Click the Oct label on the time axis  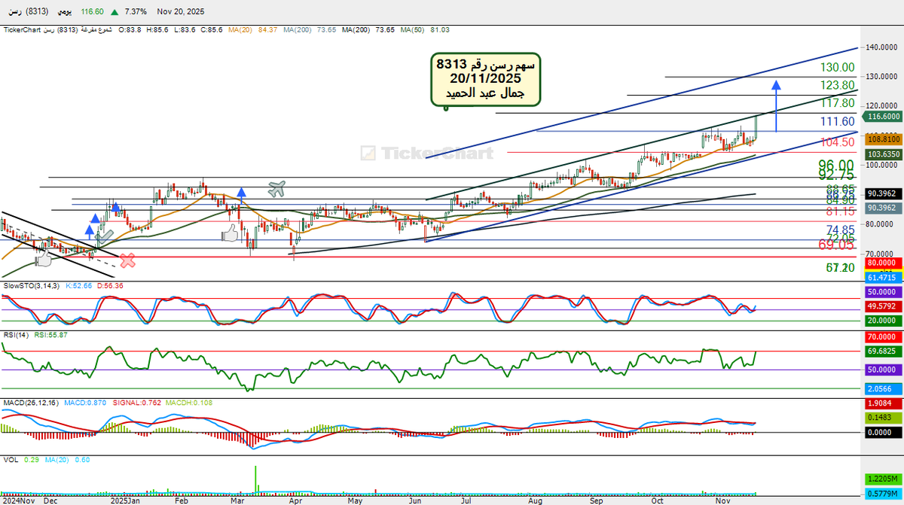(657, 500)
